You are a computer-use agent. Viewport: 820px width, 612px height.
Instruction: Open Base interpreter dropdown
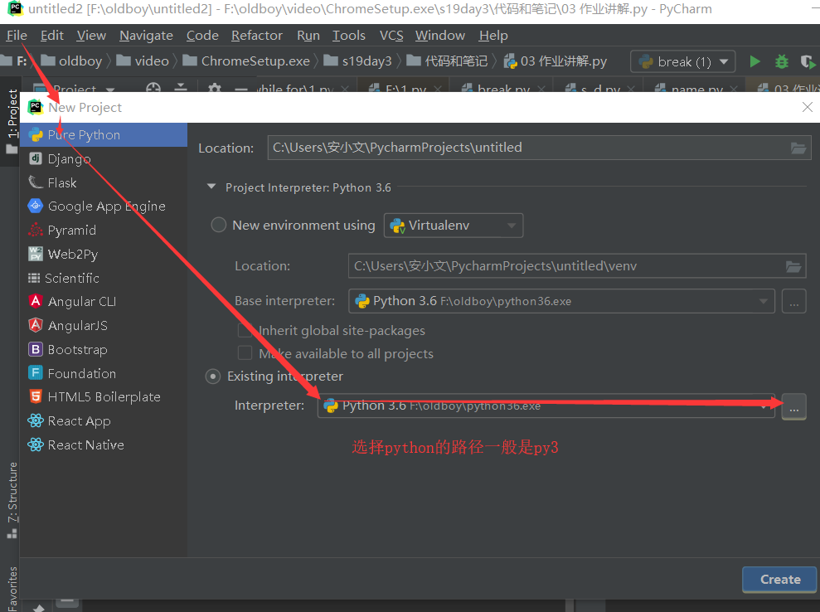(x=561, y=301)
